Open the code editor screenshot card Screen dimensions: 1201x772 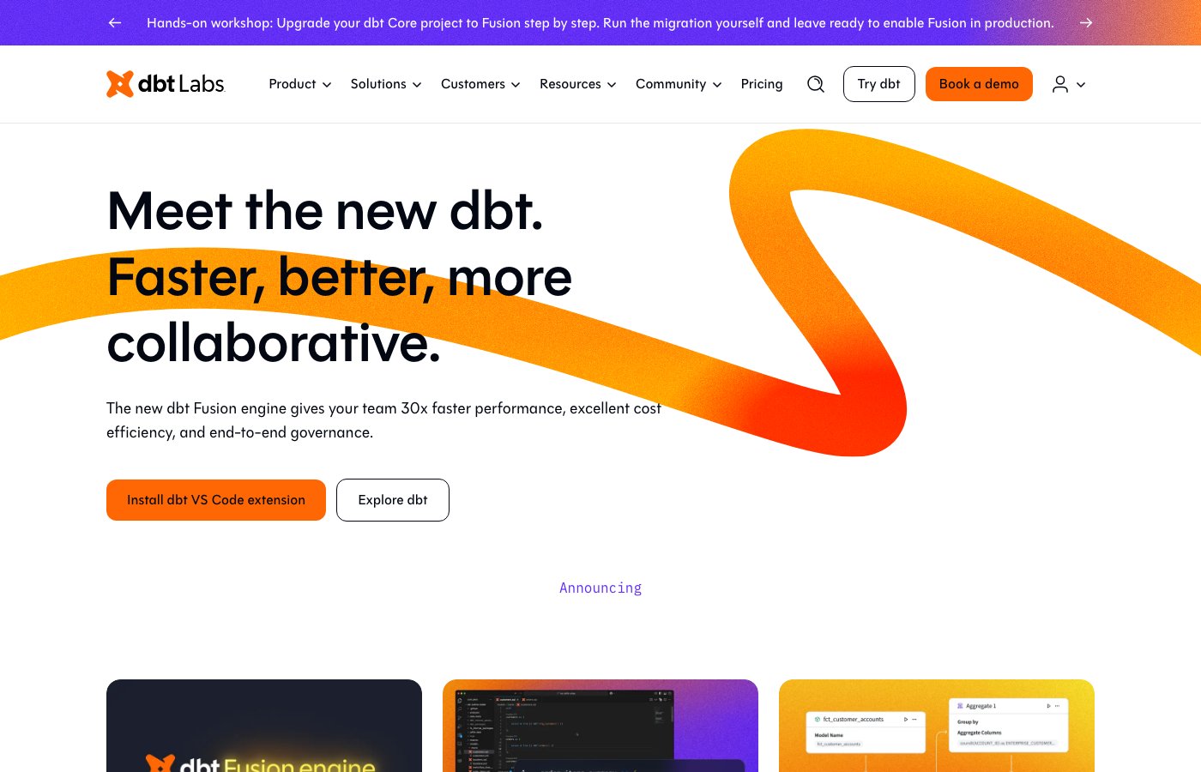click(x=600, y=729)
